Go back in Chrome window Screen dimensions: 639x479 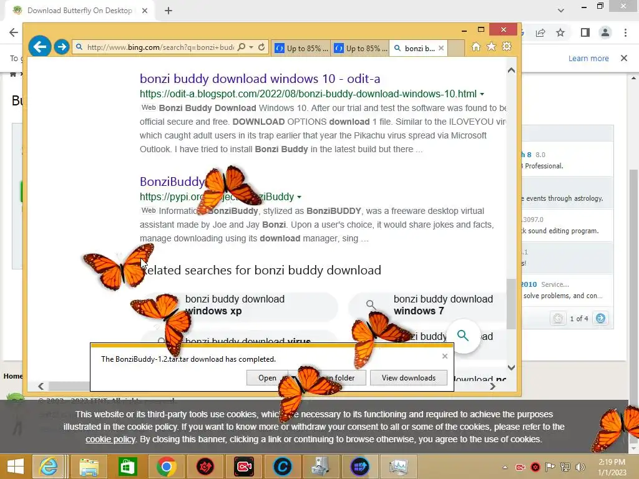(14, 32)
